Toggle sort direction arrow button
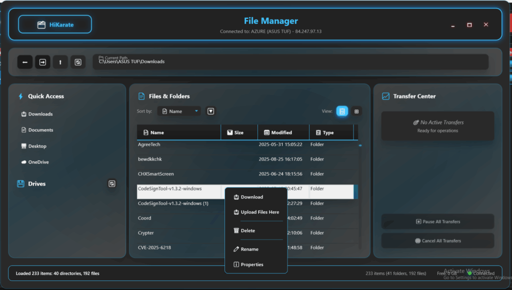This screenshot has width=512, height=290. (x=210, y=111)
